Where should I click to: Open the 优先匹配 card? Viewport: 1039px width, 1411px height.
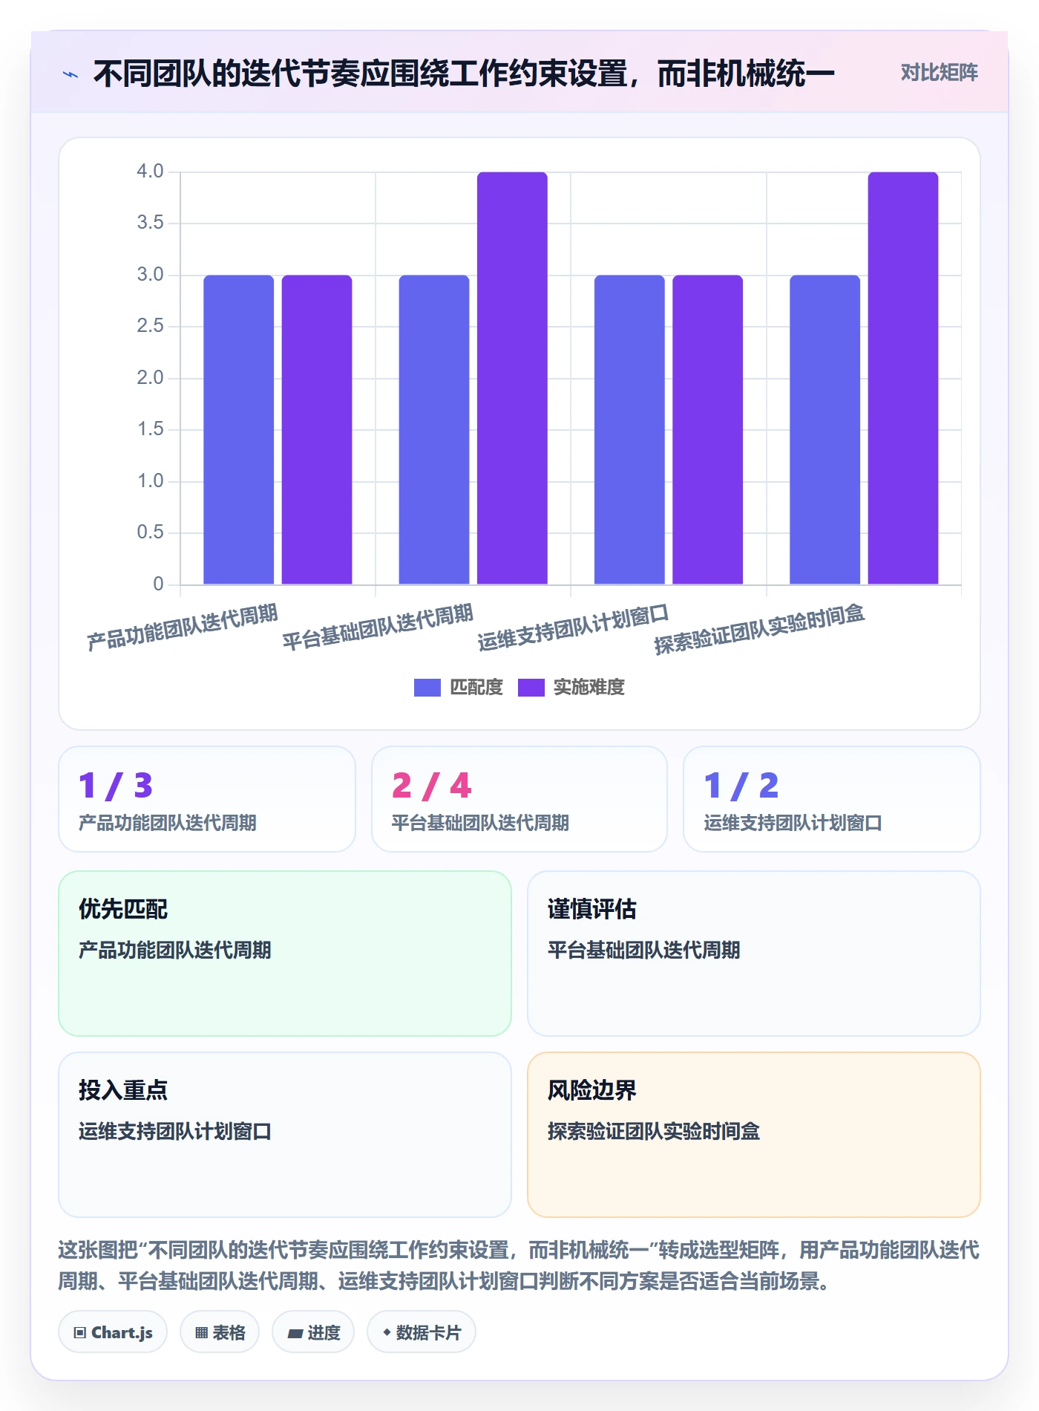pyautogui.click(x=285, y=954)
